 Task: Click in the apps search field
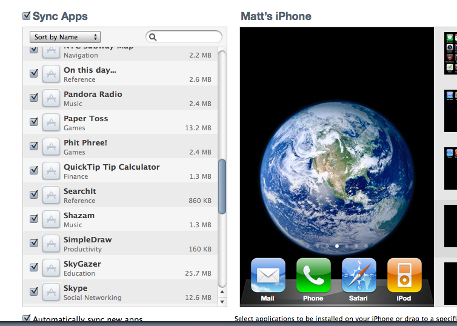coord(184,37)
